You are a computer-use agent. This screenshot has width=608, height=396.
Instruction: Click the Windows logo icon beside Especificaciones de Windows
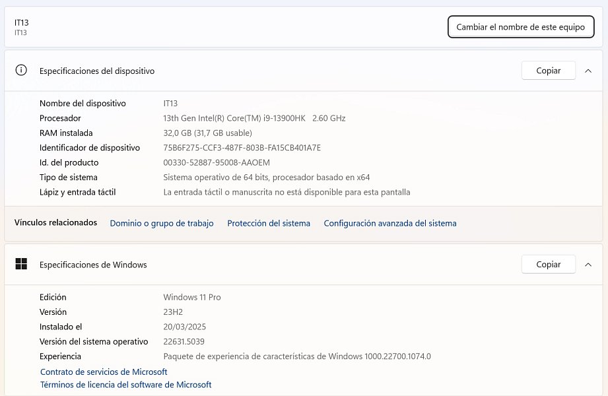[x=21, y=264]
